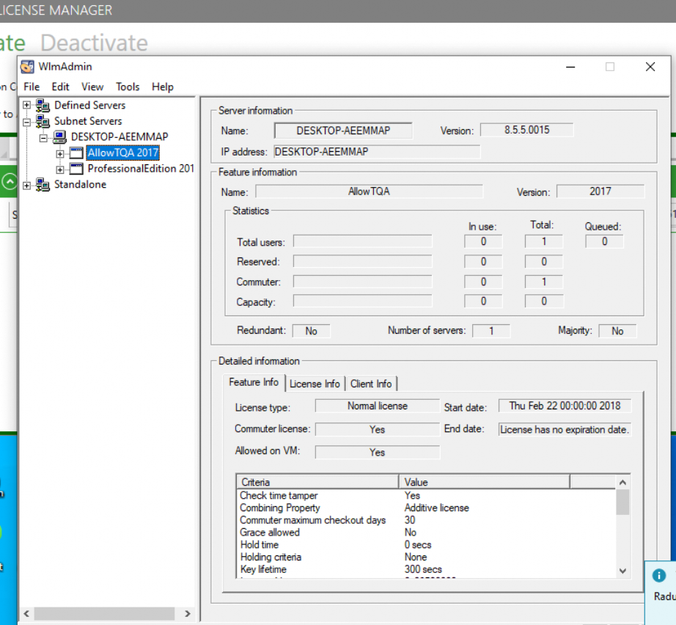
Task: Collapse the Subnet Servers node
Action: pos(26,122)
